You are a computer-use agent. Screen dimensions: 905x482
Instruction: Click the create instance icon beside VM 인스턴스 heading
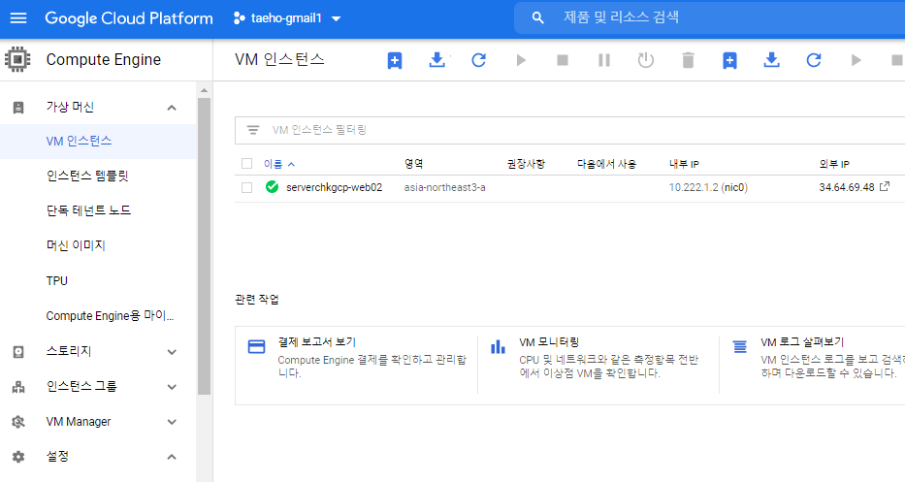pos(395,60)
